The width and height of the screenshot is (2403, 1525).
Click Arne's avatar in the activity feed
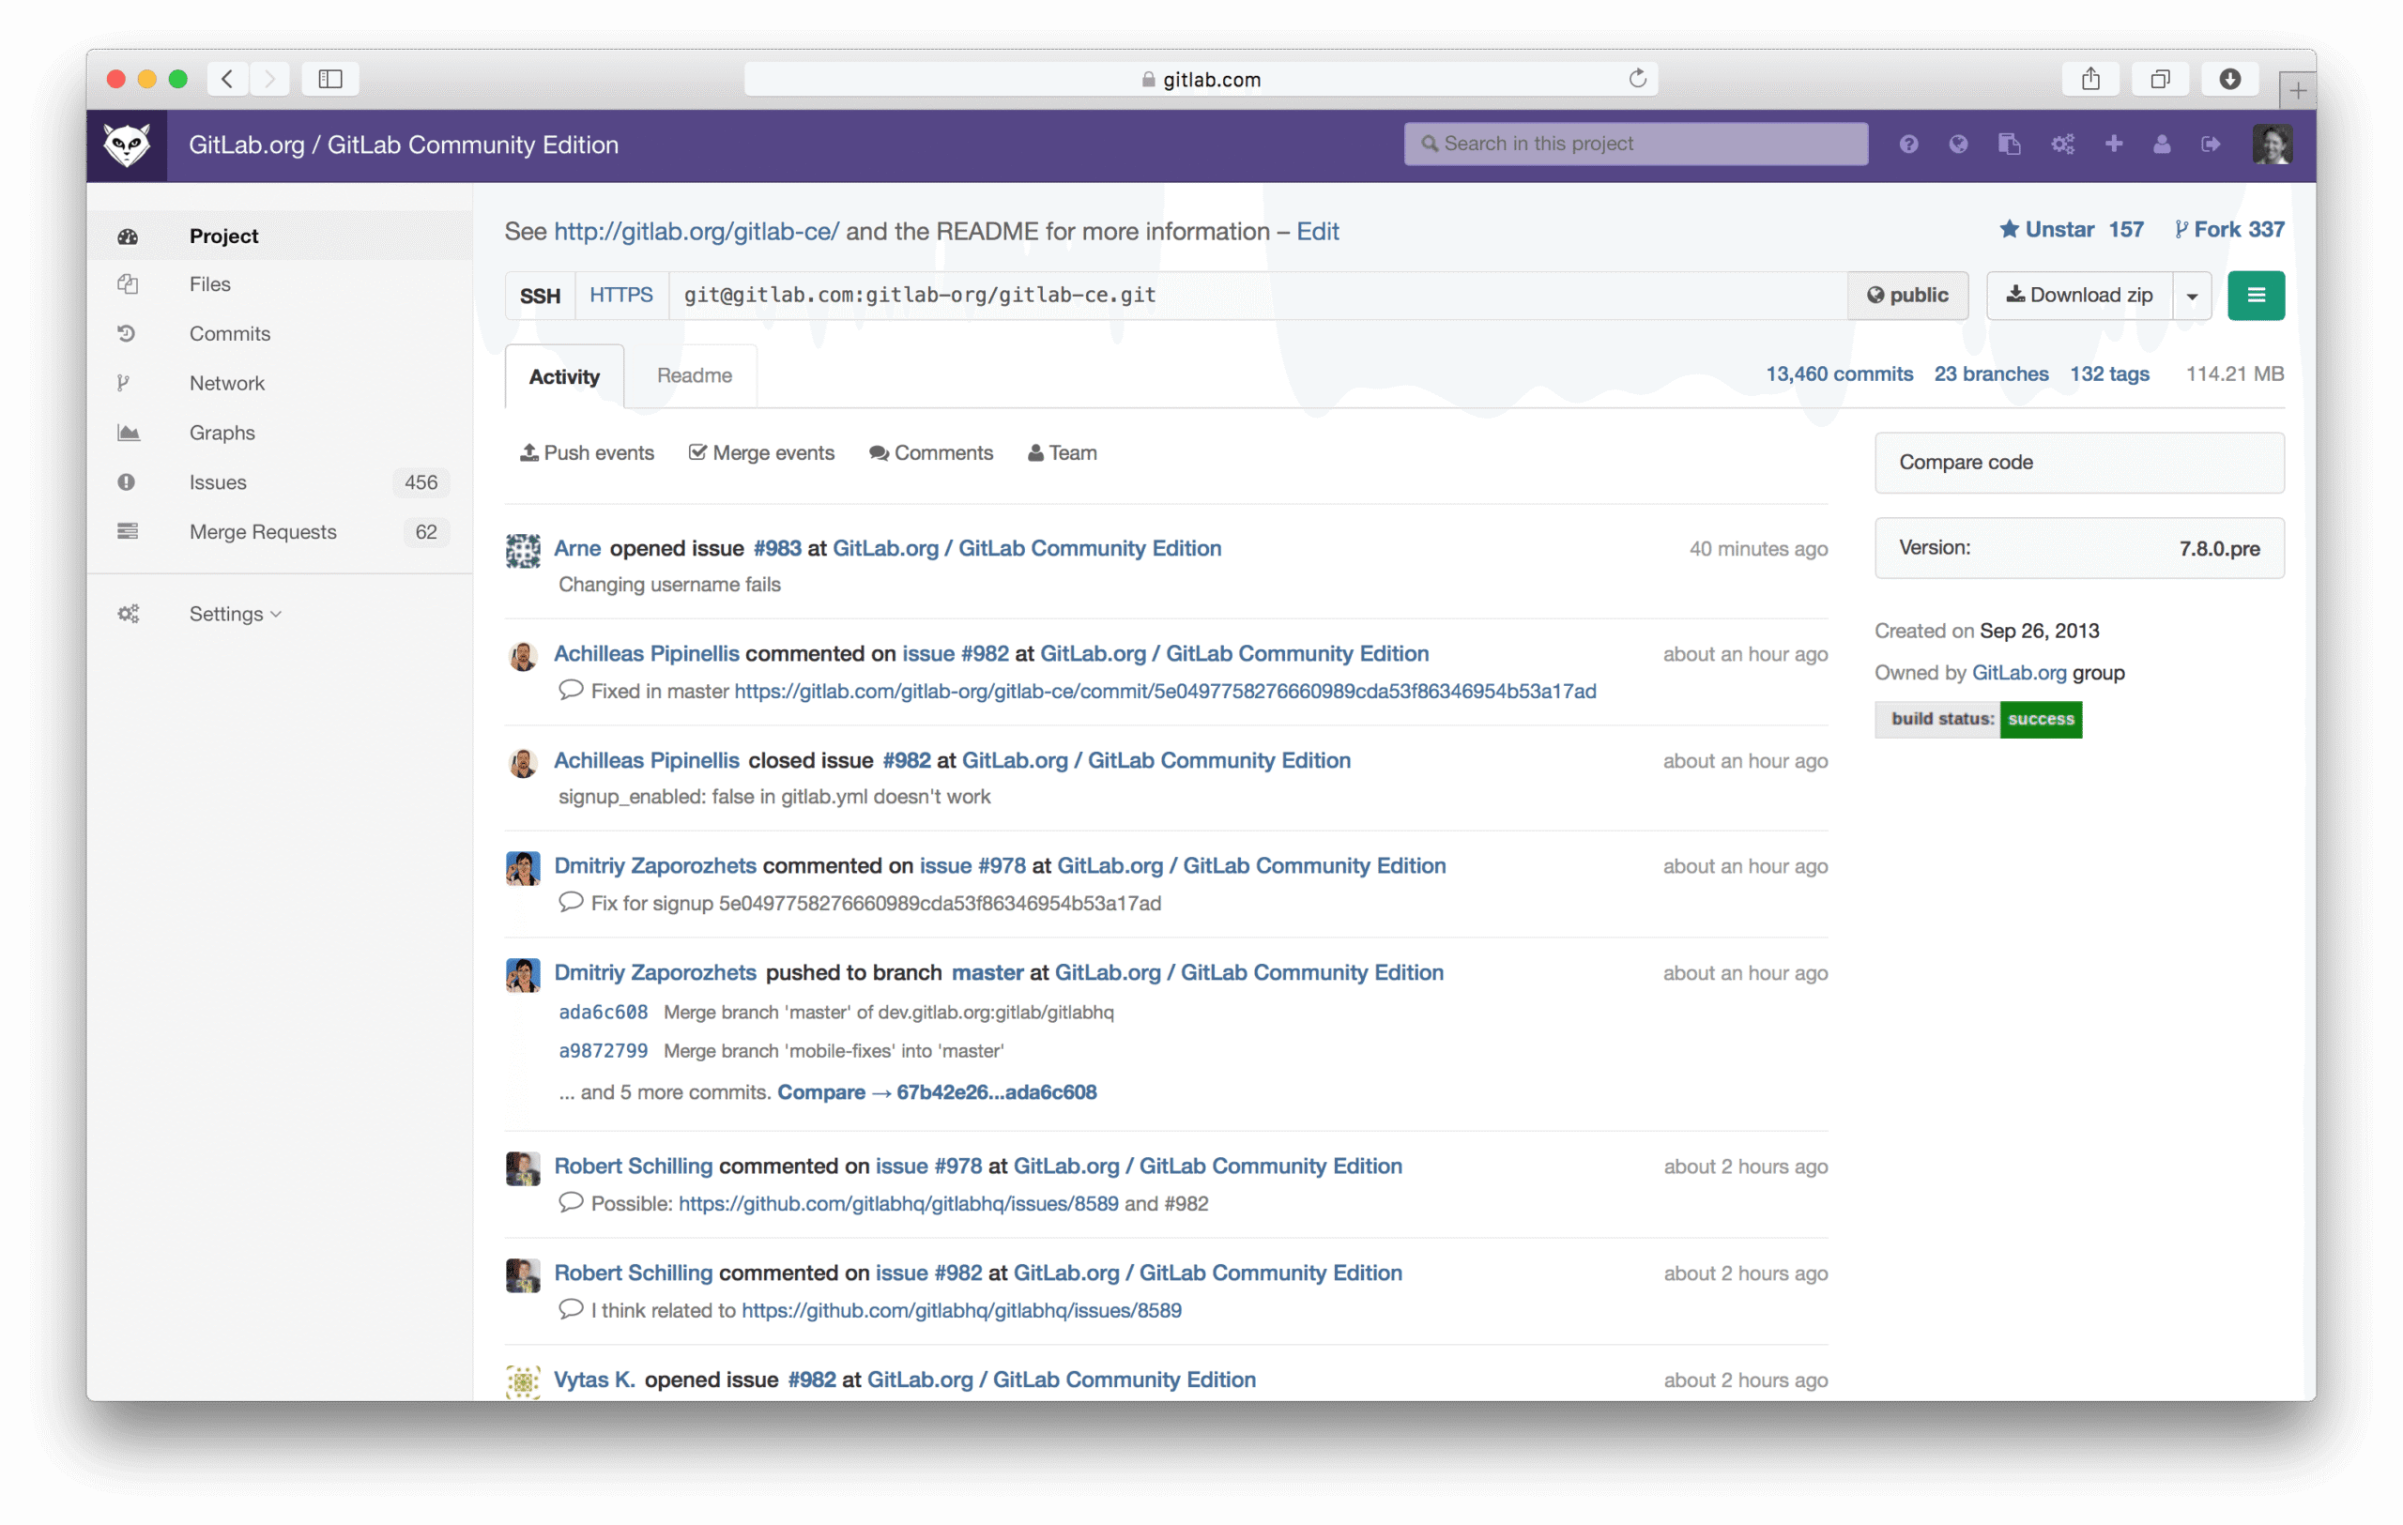[x=523, y=551]
